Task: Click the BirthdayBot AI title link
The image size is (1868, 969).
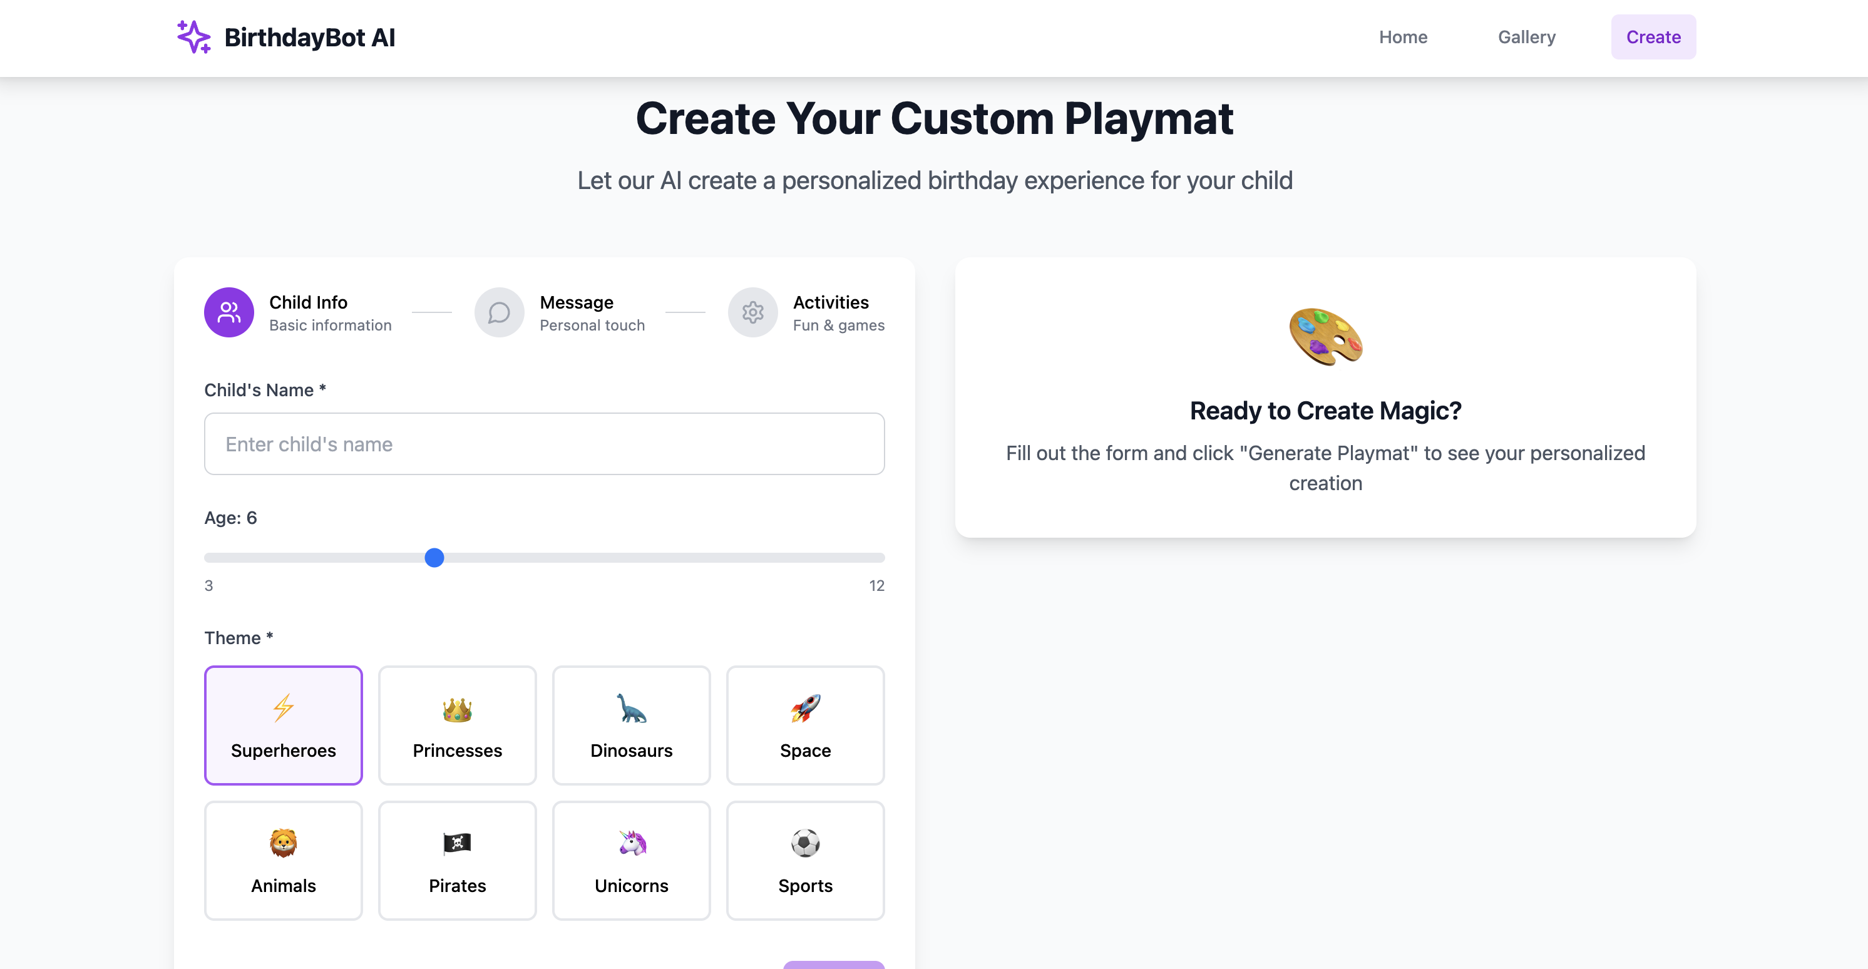Action: [x=310, y=37]
